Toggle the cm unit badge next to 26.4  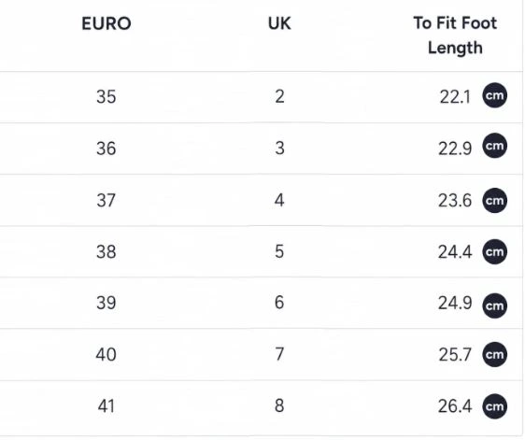(x=494, y=406)
